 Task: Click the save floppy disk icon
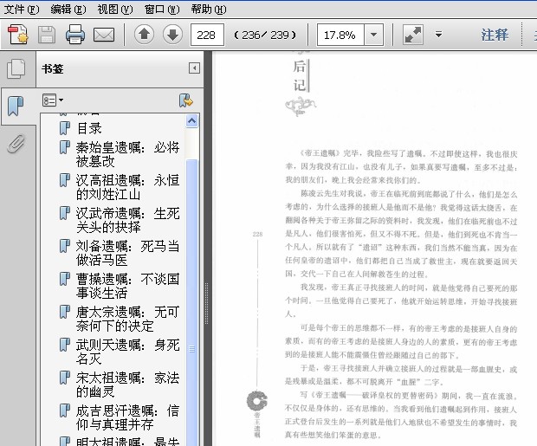pos(47,35)
